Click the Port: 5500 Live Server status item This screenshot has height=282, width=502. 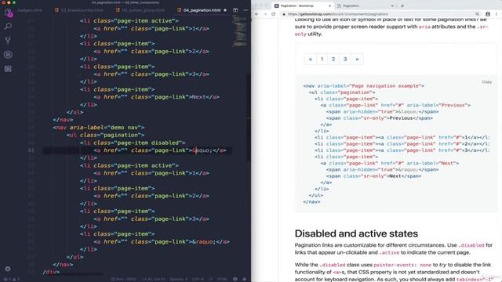click(123, 279)
